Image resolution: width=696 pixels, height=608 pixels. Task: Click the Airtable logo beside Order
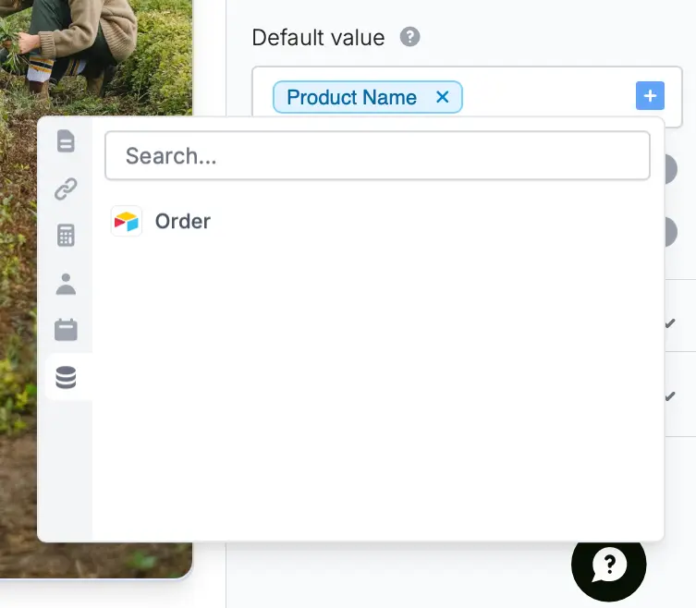point(126,221)
